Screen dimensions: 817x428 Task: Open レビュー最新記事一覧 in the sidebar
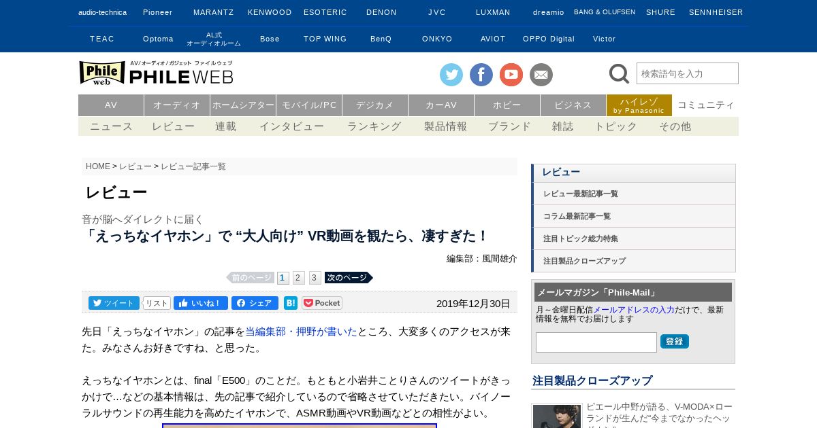click(x=633, y=194)
